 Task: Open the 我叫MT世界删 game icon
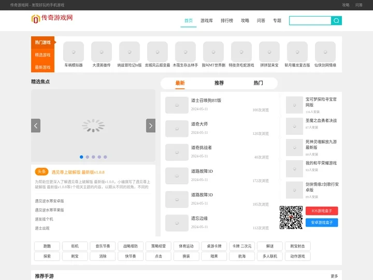click(x=213, y=52)
